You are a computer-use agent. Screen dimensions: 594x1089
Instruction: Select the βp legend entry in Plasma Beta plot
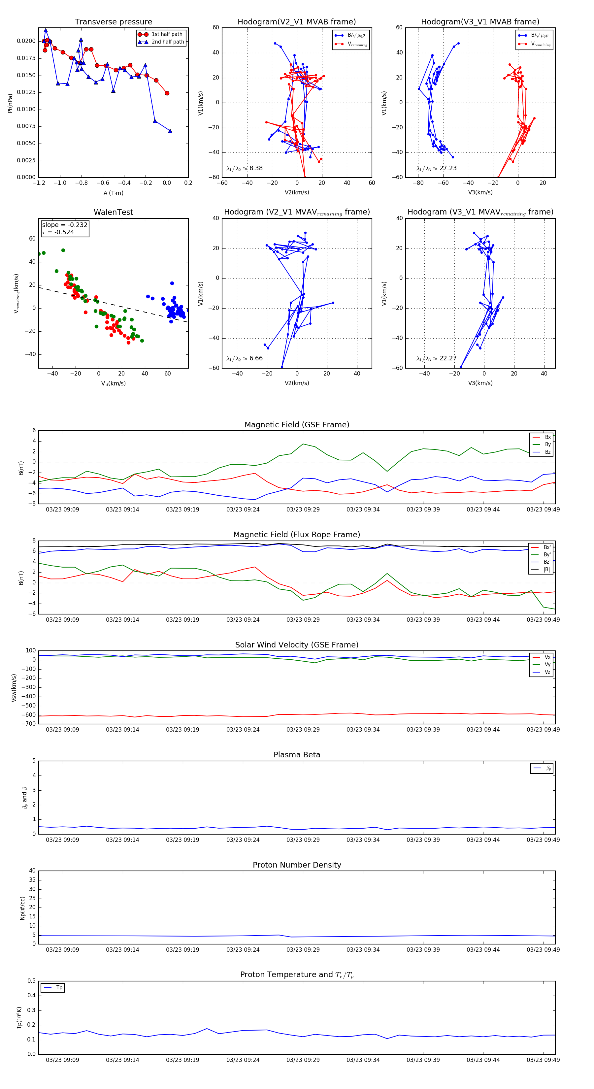(543, 768)
